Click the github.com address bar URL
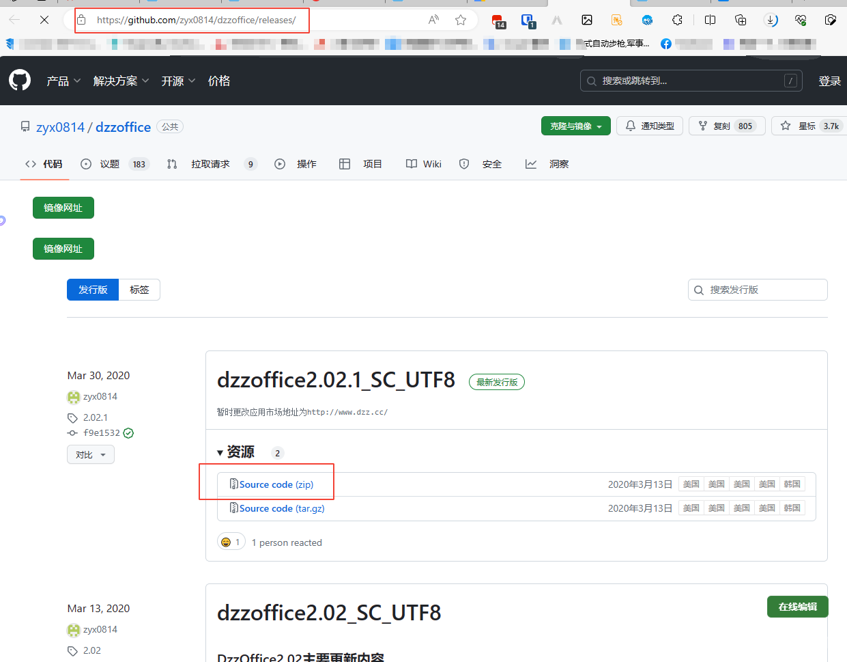 coord(197,20)
